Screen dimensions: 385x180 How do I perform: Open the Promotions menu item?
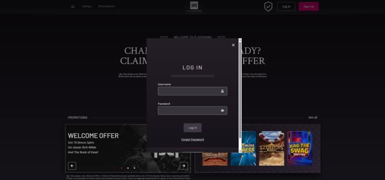click(x=107, y=7)
